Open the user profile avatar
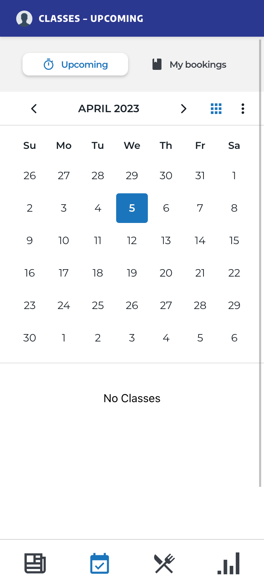Screen dimensions: 264x587 (24, 18)
